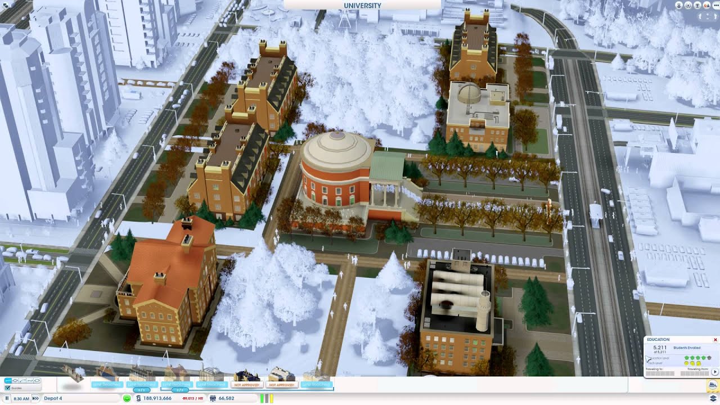Close the Education panel
720x405 pixels.
point(715,340)
